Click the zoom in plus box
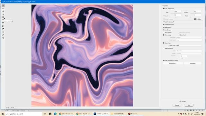Image resolution: width=206 pixels, height=116 pixels. pos(9,108)
